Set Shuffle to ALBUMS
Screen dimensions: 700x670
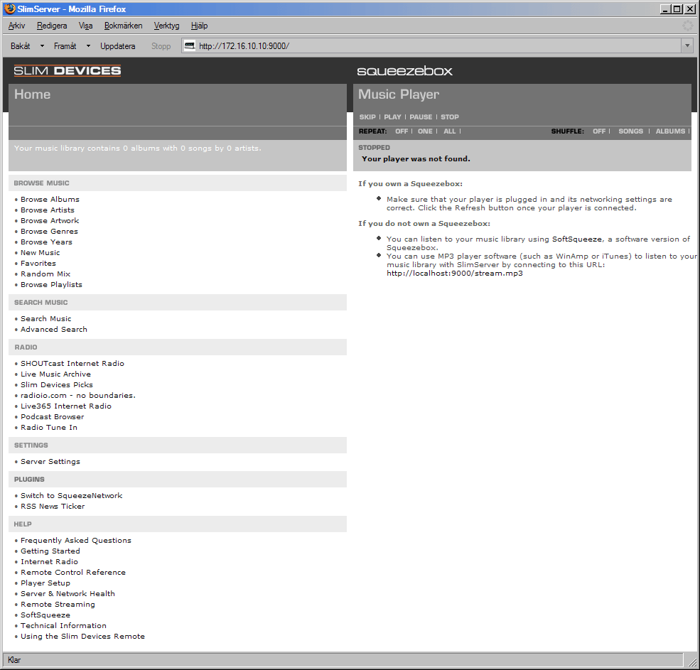coord(670,131)
